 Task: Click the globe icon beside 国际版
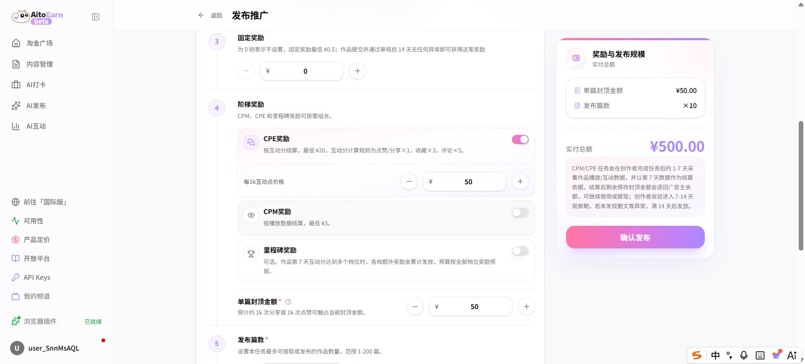[x=16, y=202]
